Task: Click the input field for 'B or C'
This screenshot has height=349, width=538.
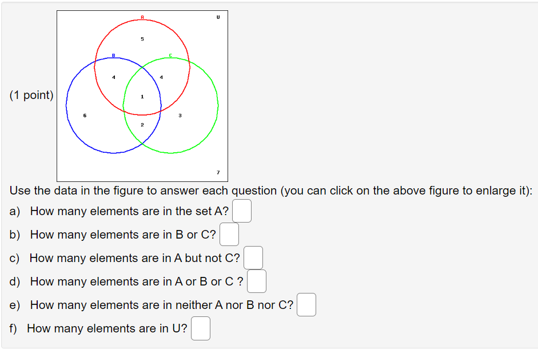Action: pos(229,235)
